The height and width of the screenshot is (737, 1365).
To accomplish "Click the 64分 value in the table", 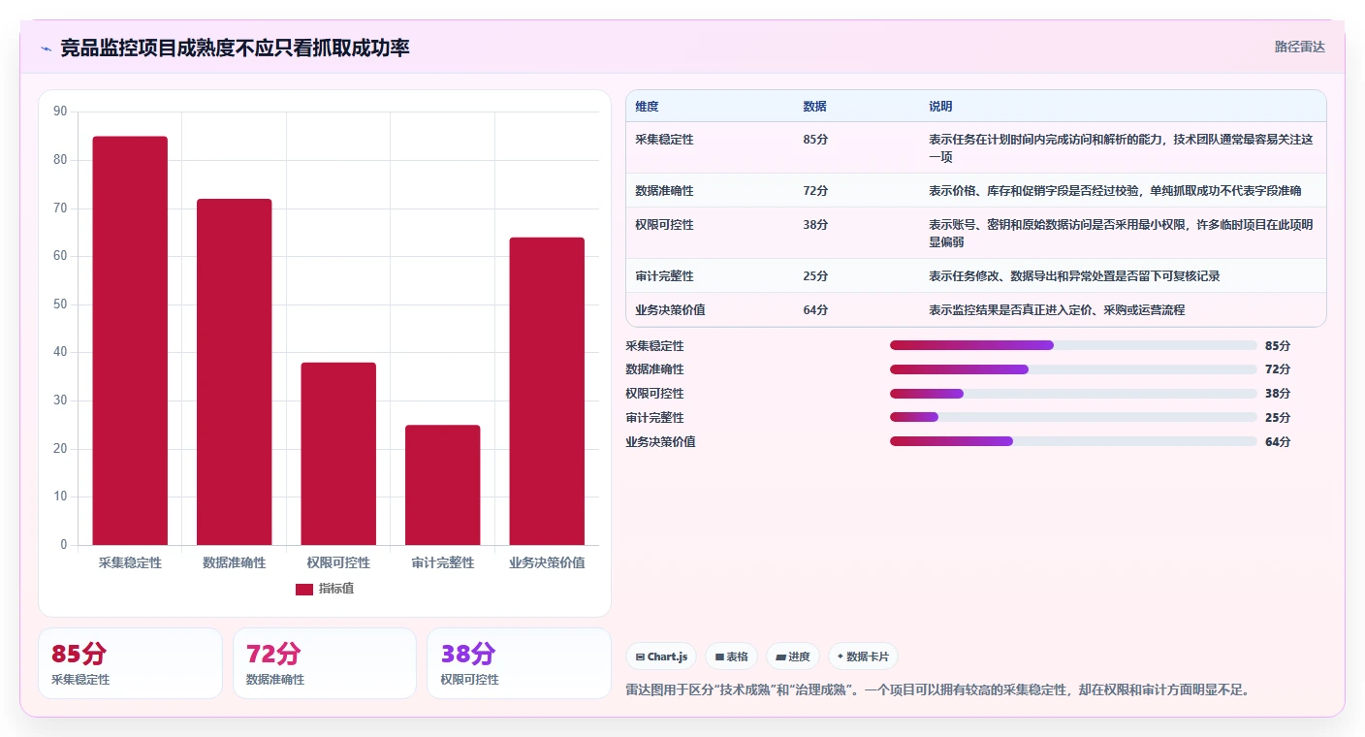I will click(x=815, y=310).
